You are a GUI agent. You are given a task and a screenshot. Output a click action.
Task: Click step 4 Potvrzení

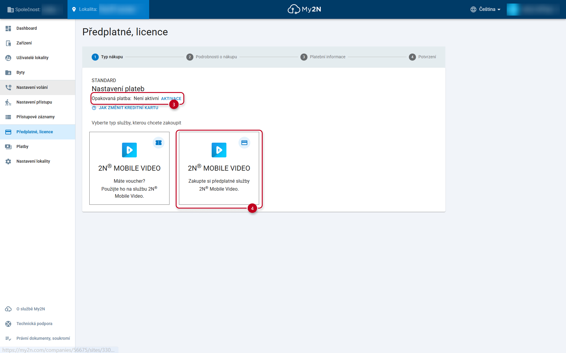pos(422,57)
